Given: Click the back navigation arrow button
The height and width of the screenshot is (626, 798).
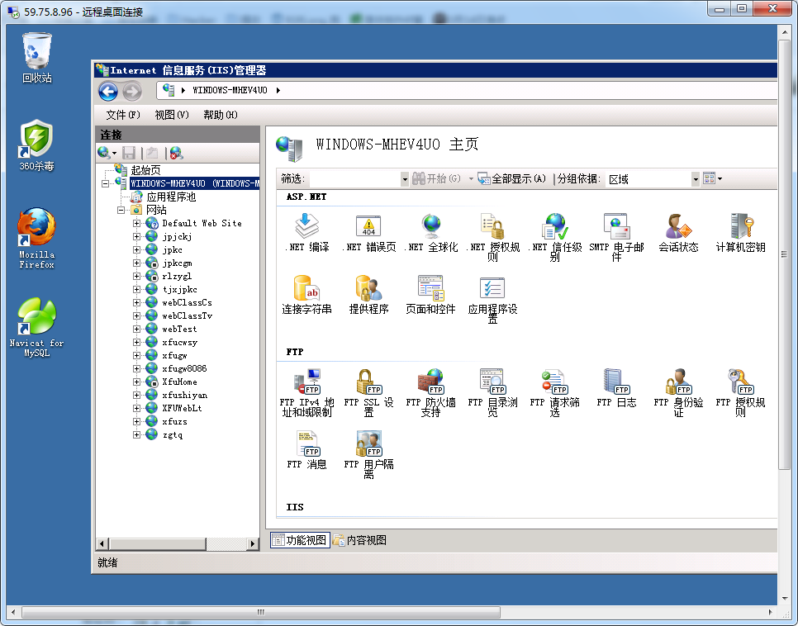Looking at the screenshot, I should (x=108, y=92).
